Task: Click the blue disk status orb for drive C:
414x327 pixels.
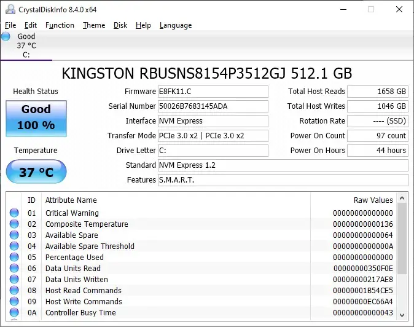Action: coord(6,36)
